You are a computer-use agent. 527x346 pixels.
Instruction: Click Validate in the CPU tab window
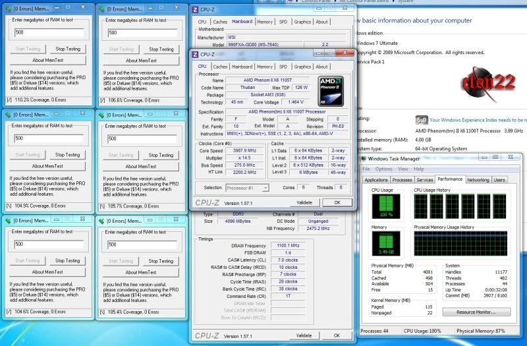[x=304, y=203]
